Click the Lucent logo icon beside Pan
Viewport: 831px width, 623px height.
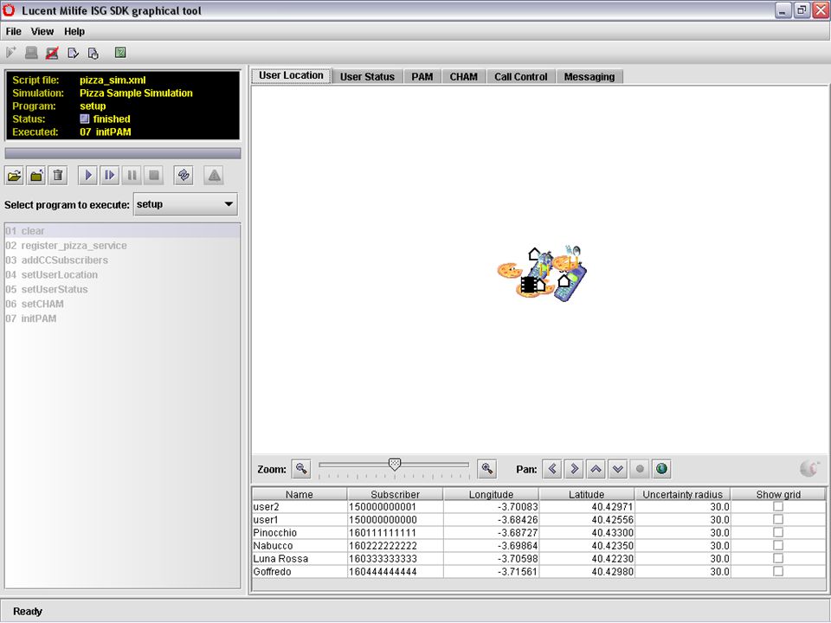coord(810,468)
